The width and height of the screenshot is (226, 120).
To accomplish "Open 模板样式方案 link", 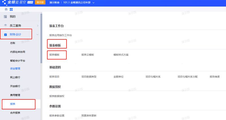I will (x=121, y=55).
